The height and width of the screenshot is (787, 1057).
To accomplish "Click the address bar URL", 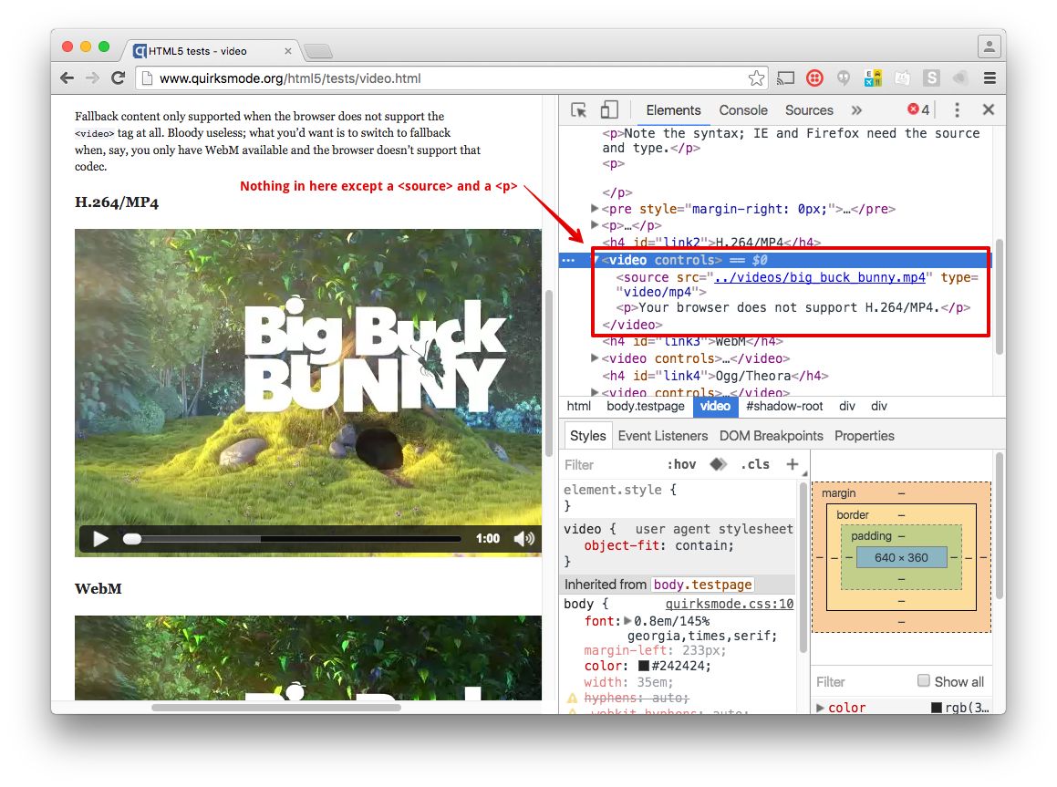I will click(290, 78).
